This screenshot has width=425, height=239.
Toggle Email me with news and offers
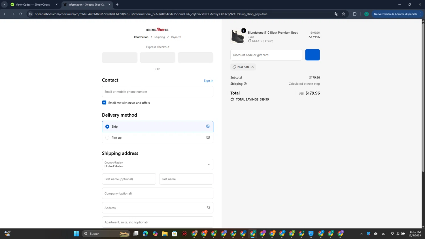tap(104, 103)
